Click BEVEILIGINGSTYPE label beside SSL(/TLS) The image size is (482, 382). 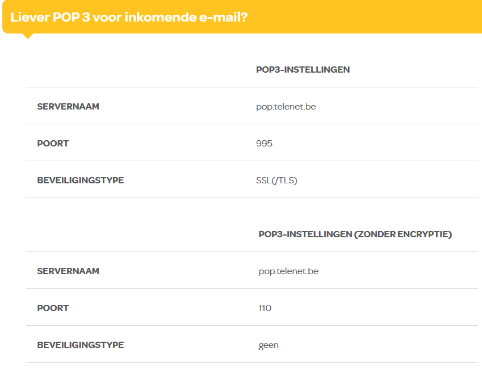[80, 180]
